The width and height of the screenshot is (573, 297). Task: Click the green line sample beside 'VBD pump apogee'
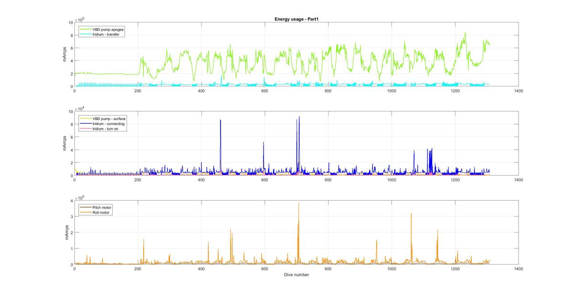85,29
